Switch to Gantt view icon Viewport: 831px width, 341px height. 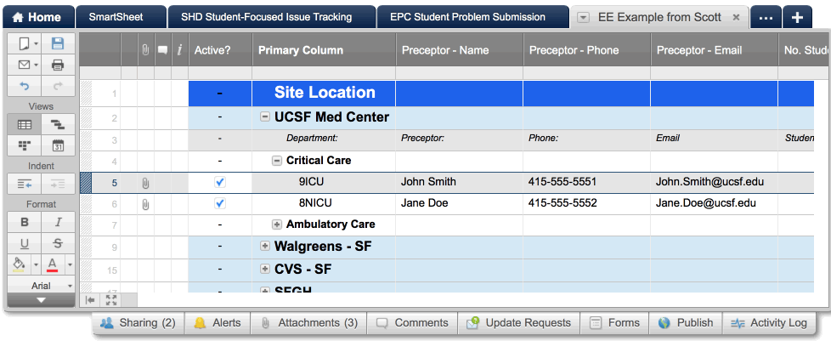58,125
